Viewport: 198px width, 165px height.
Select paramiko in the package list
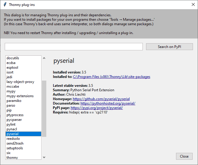pos(23,101)
